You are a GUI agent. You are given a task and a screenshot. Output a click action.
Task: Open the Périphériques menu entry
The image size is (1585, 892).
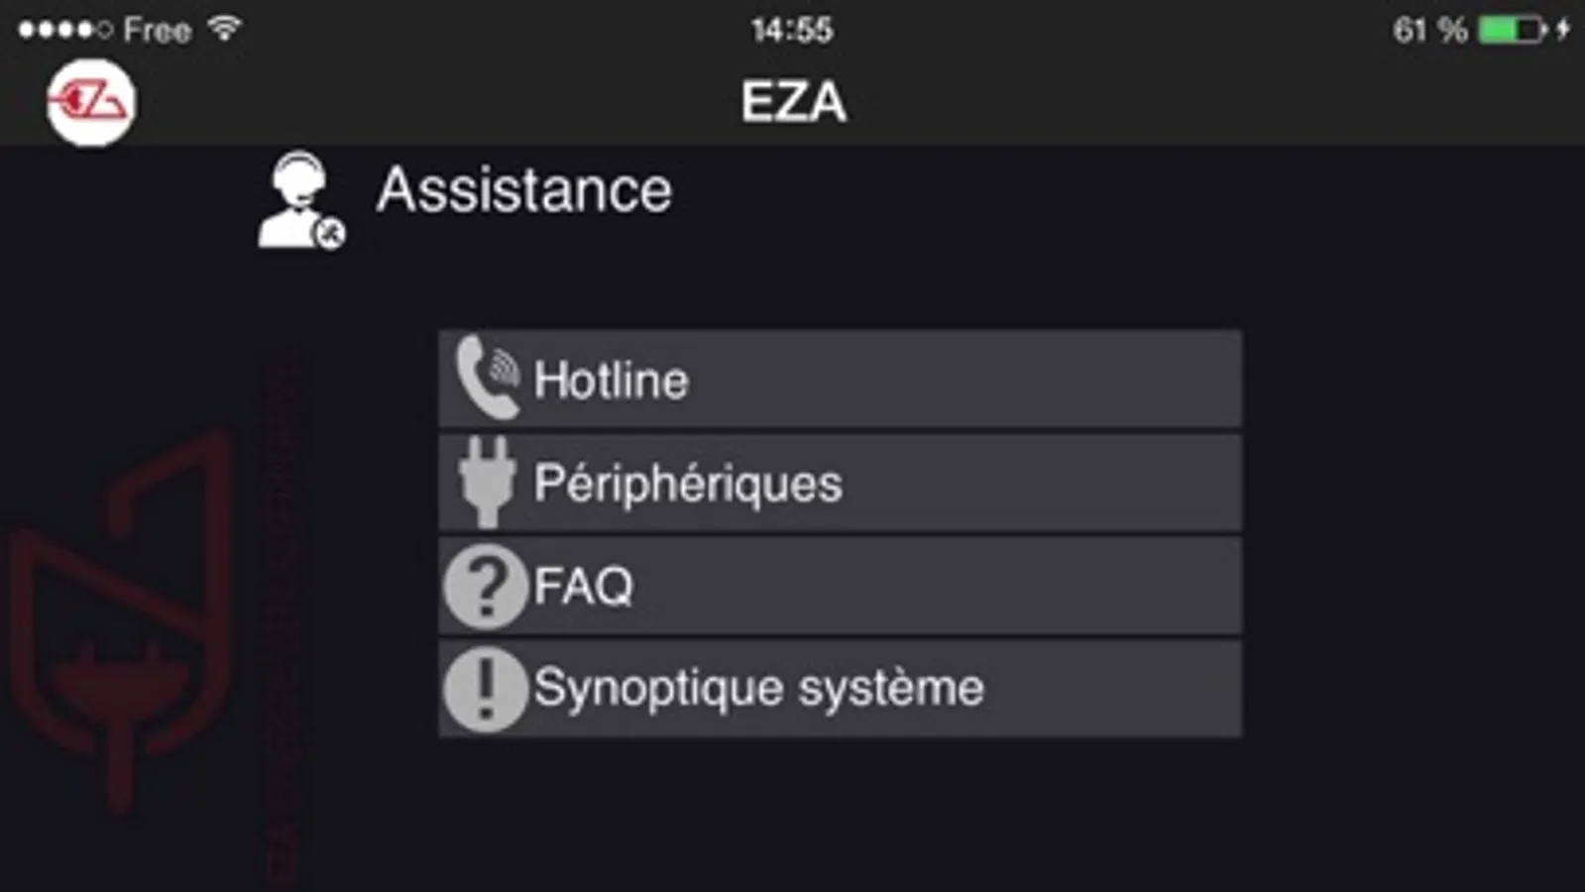(x=840, y=483)
